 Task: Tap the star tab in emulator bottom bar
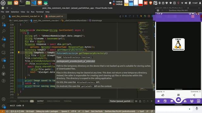coord(158,101)
